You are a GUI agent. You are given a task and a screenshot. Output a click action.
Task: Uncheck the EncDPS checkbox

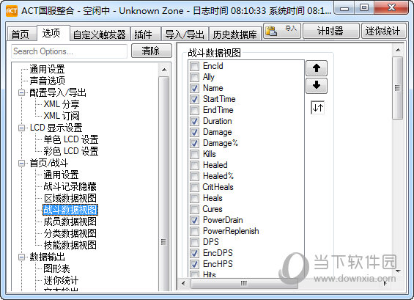[x=194, y=253]
